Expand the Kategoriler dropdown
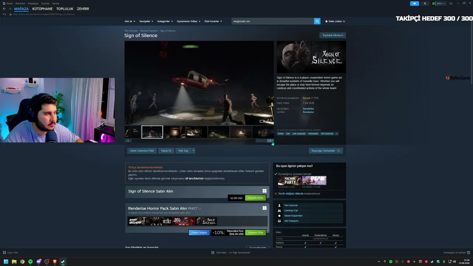Image resolution: width=473 pixels, height=266 pixels. (165, 21)
